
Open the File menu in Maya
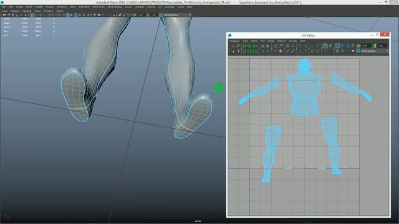tap(4, 7)
